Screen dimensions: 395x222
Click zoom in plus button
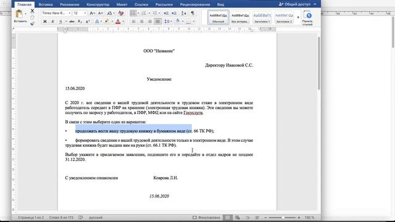[x=299, y=218]
